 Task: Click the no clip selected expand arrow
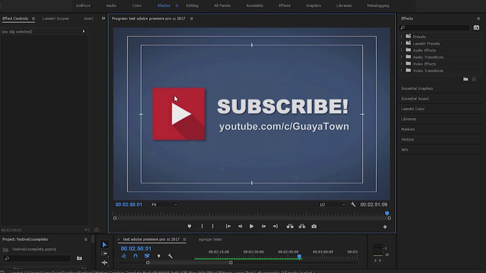[84, 31]
